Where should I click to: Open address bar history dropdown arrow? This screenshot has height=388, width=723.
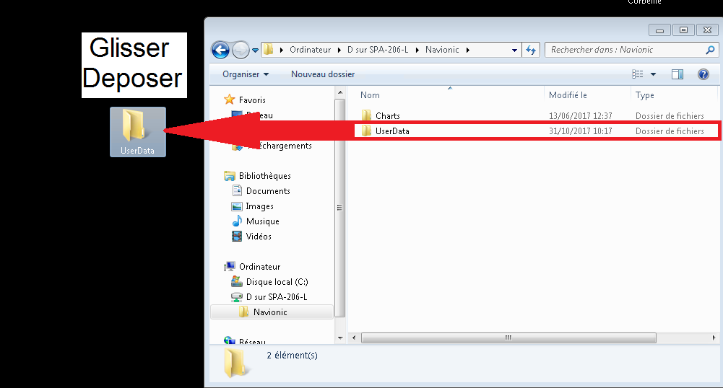(514, 50)
